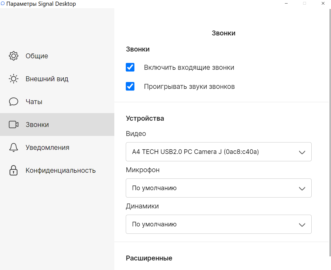Select the Звонки settings section
This screenshot has width=331, height=270.
(x=57, y=125)
